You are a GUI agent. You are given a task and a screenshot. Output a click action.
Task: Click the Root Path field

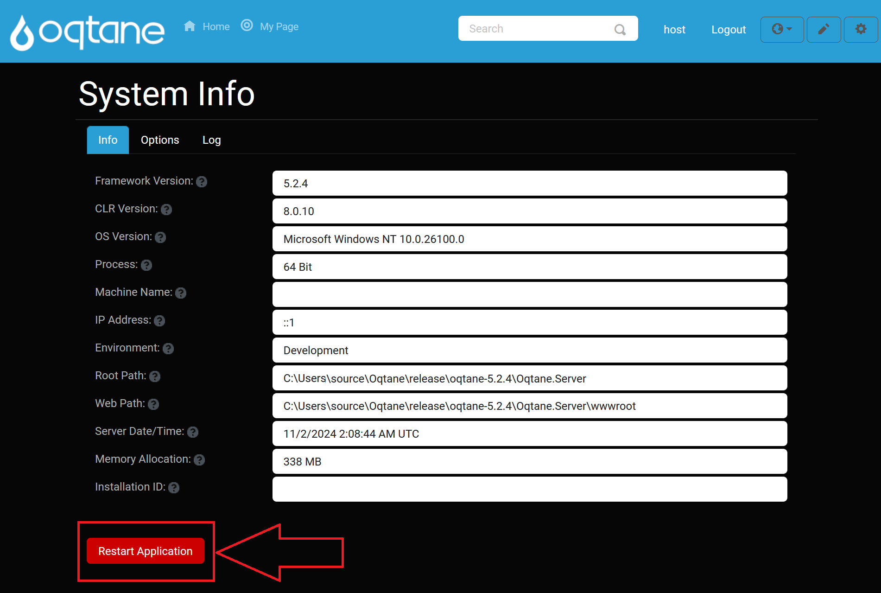click(530, 378)
